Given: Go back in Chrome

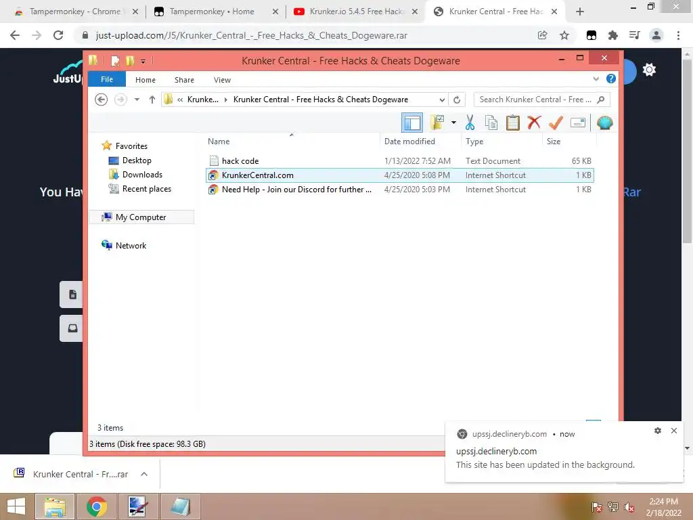Looking at the screenshot, I should (x=15, y=35).
